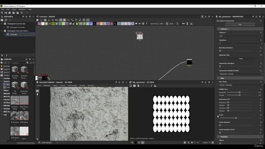265x149 pixels.
Task: Adjust the Scale Random slider handle
Action: click(x=220, y=125)
